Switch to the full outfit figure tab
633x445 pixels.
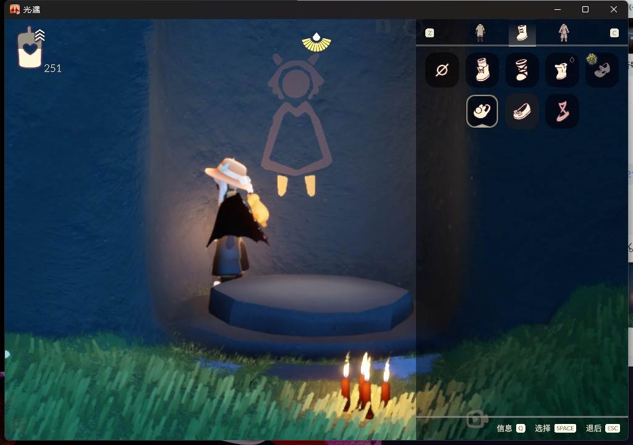564,33
